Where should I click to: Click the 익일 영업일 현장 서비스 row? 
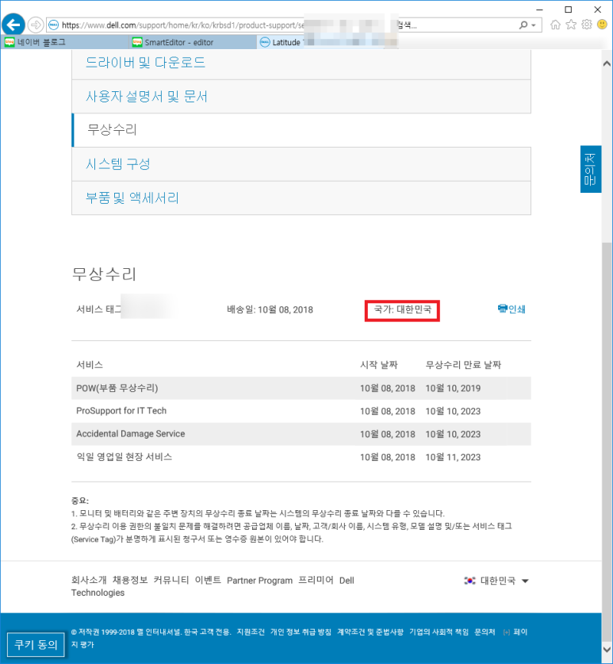pos(301,456)
